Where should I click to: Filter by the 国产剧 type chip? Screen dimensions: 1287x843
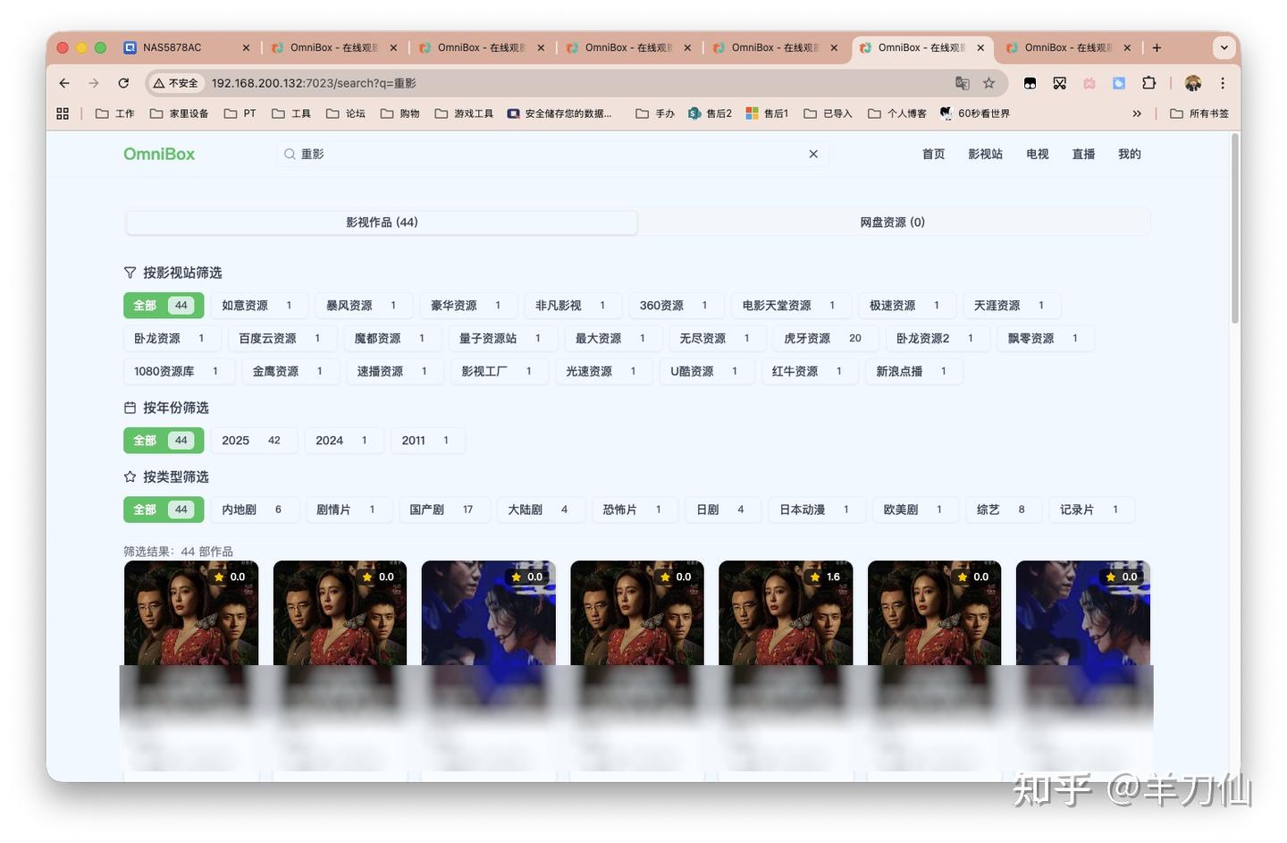coord(441,510)
